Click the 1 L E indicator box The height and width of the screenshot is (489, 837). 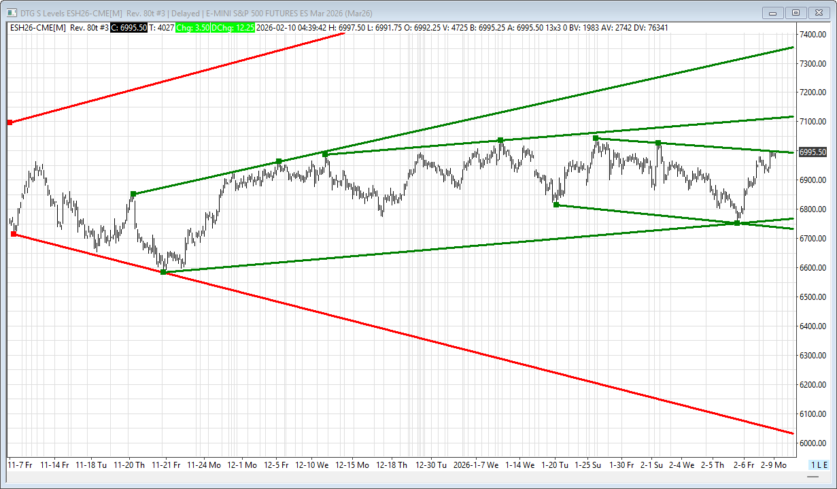[x=818, y=465]
